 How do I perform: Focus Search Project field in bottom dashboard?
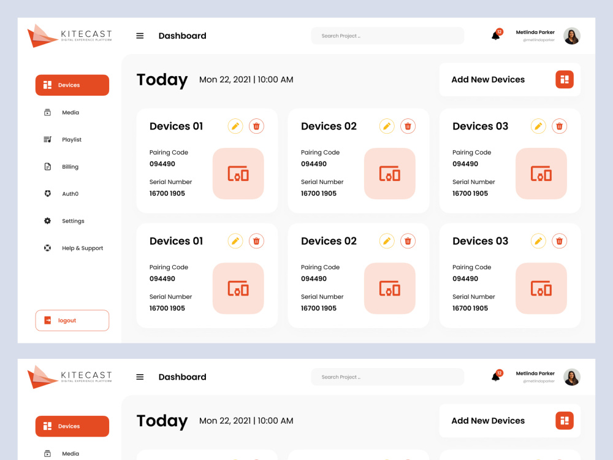387,377
